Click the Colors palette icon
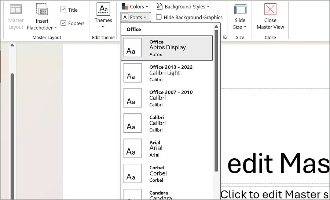 point(125,6)
